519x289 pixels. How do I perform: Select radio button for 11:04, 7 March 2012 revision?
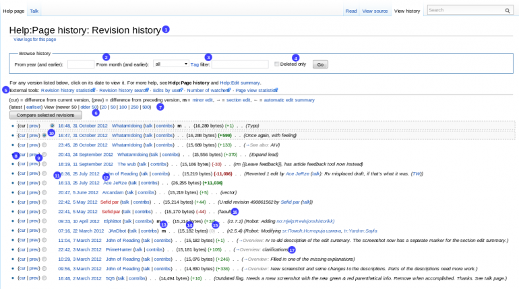(44, 240)
